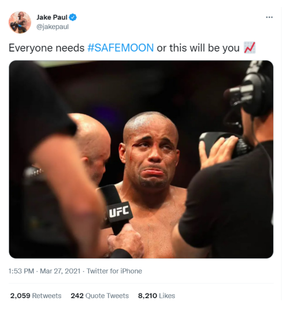The width and height of the screenshot is (284, 309).
Task: Click the tweet text 'Everyone needs'
Action: [46, 48]
